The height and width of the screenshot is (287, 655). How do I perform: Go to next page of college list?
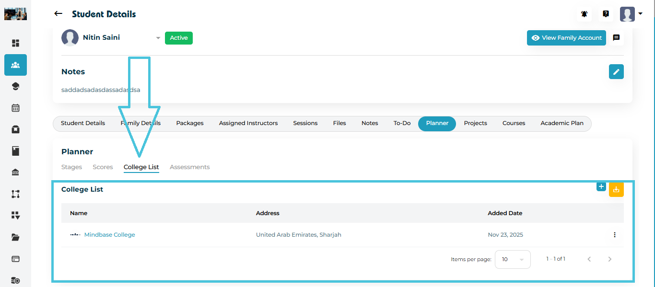pos(609,259)
